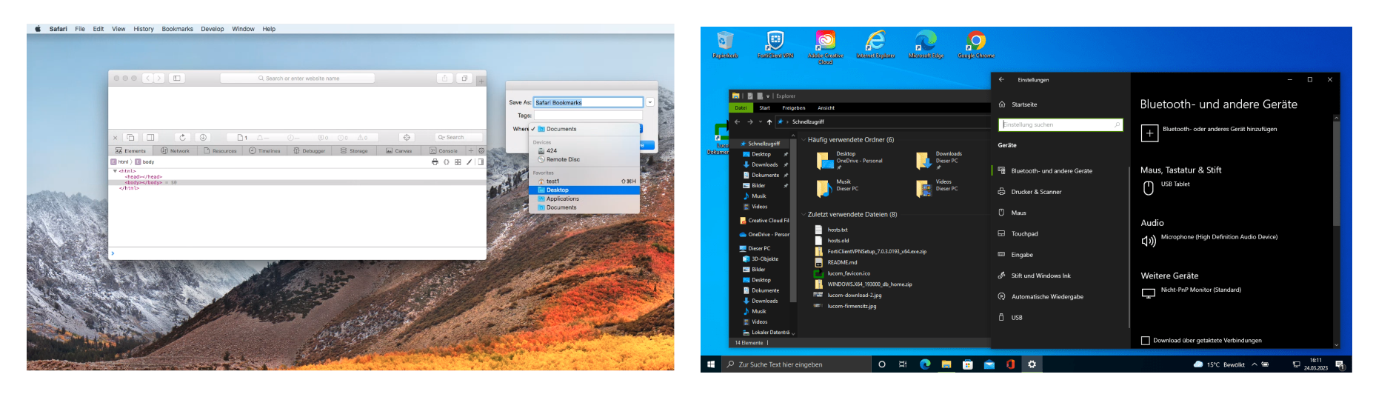Toggle the details sidebar icon in Elements
Viewport: 1373px width, 397px height.
(481, 161)
